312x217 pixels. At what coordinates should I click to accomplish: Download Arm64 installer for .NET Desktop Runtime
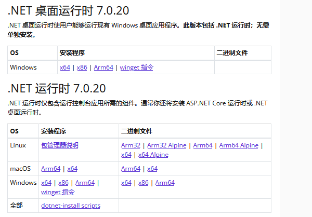point(103,67)
